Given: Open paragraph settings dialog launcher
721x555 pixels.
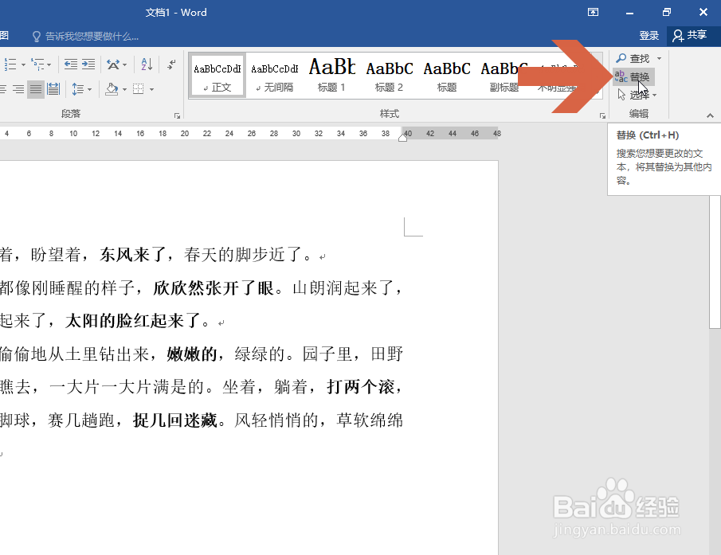Looking at the screenshot, I should [177, 116].
